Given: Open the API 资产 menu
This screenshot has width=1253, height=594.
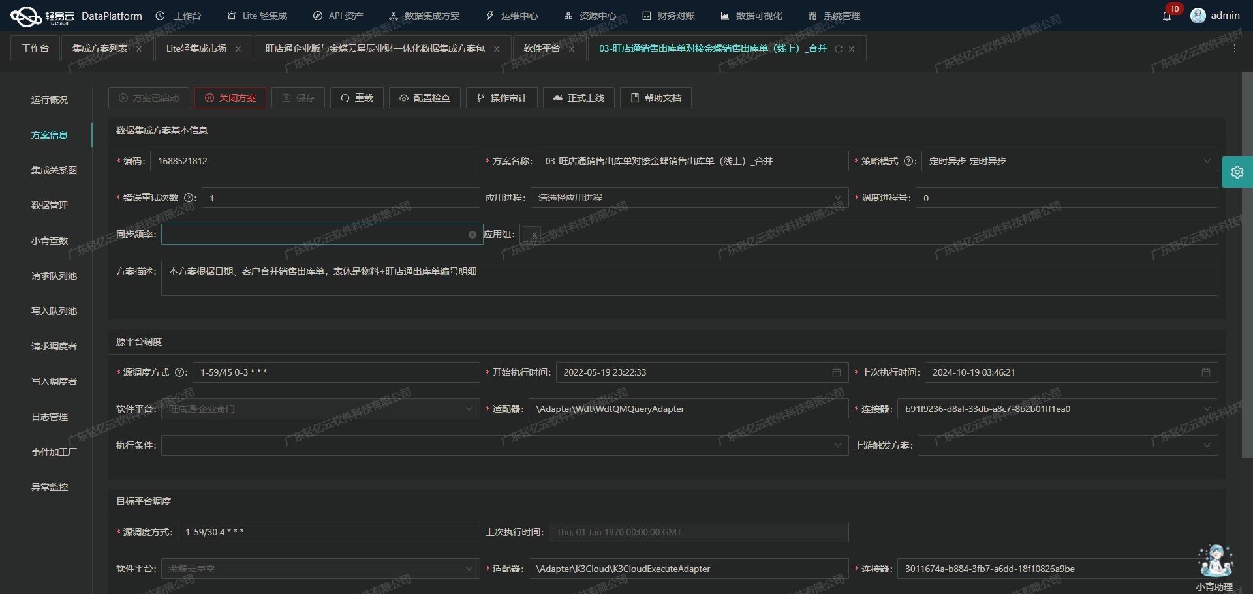Looking at the screenshot, I should 338,16.
